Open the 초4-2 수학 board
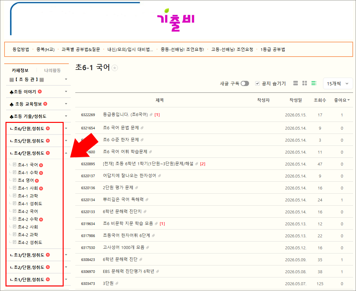 coord(28,219)
